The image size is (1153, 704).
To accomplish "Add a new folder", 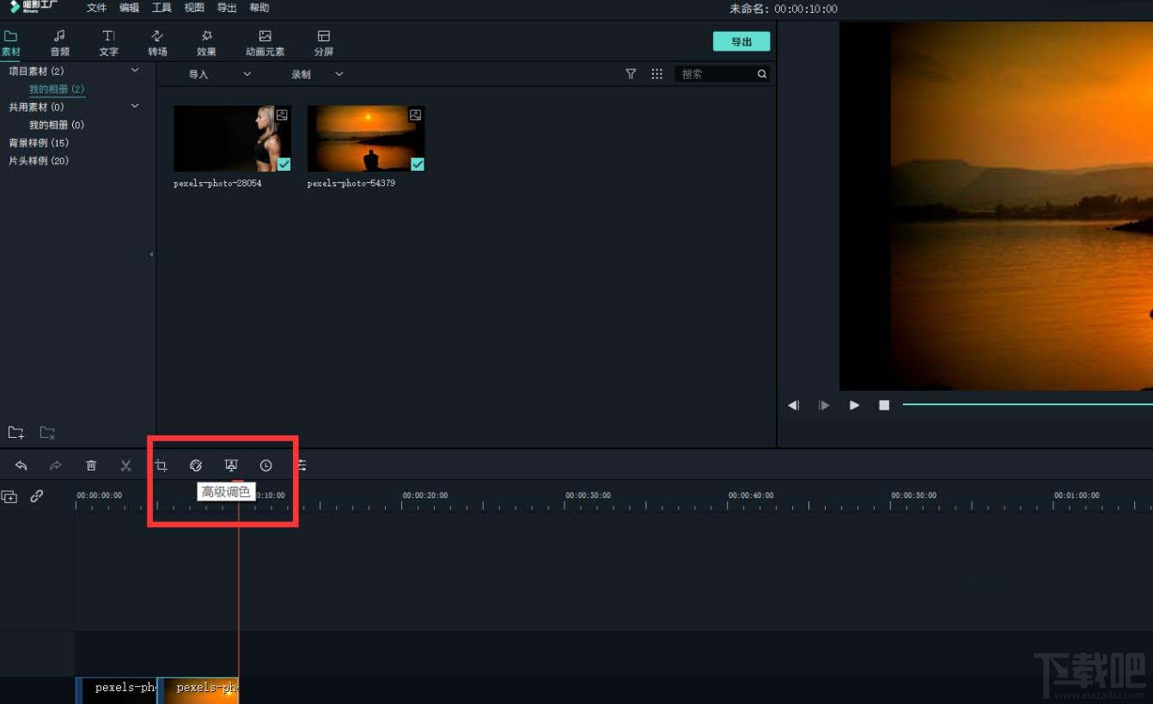I will coord(15,433).
